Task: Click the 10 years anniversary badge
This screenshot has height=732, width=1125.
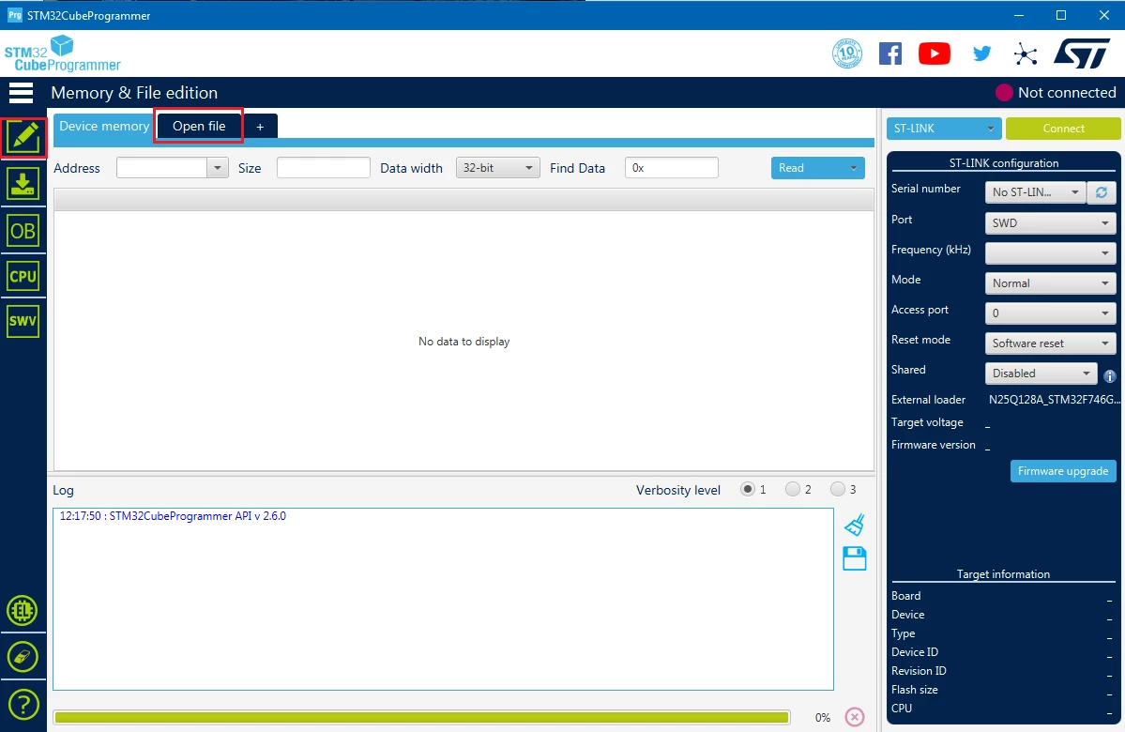Action: (x=847, y=53)
